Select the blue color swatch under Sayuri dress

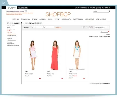point(70,78)
